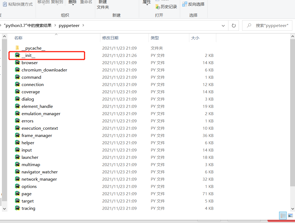Click the PyCharm icon beside __init__
This screenshot has height=223, width=295.
pyautogui.click(x=18, y=55)
